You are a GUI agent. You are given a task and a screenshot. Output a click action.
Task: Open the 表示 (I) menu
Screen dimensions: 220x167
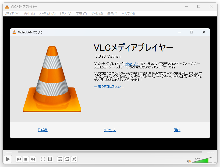[x=112, y=14]
